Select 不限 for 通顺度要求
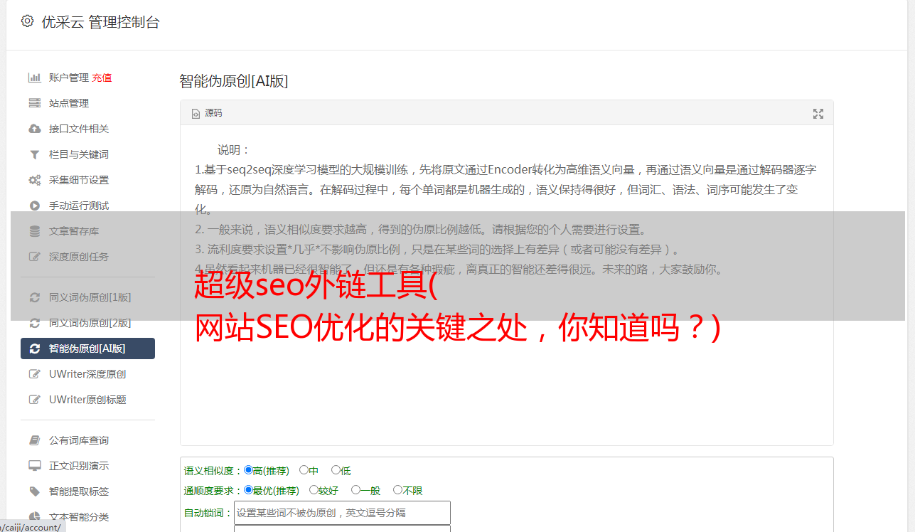 [x=397, y=490]
